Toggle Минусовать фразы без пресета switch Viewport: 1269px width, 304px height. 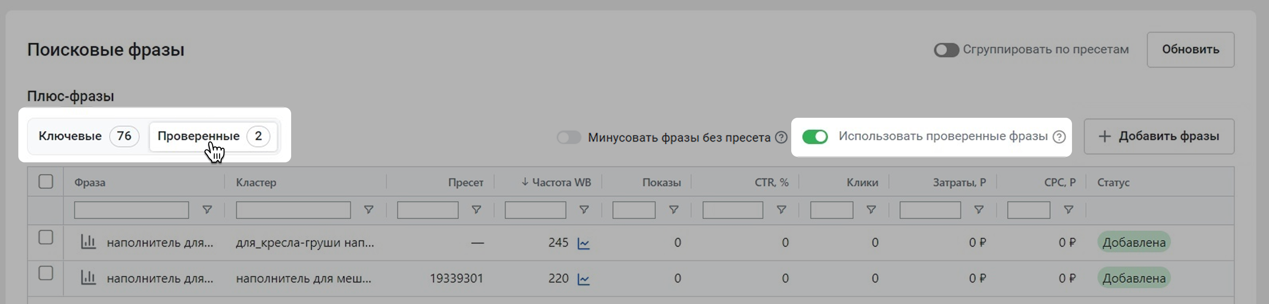[x=569, y=137]
